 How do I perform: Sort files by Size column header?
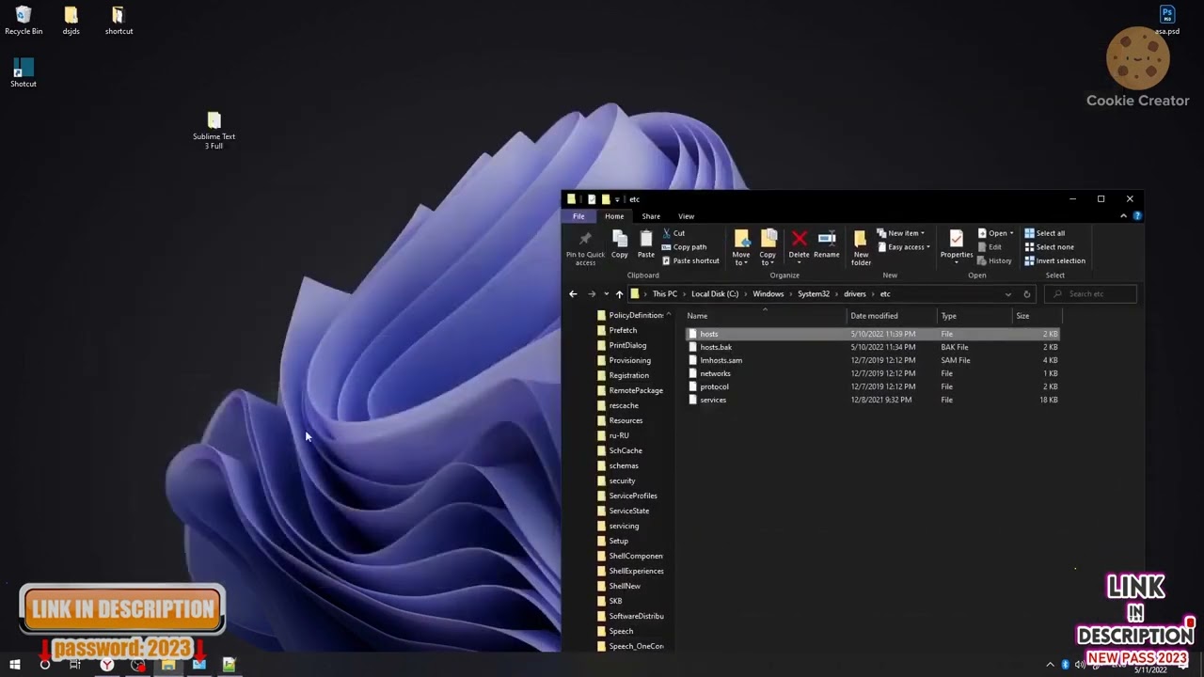[1036, 316]
